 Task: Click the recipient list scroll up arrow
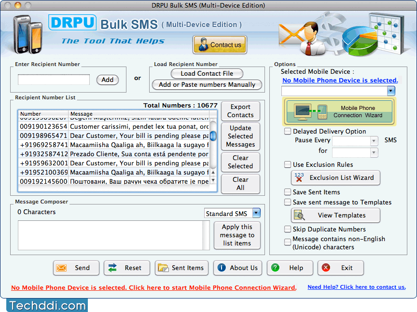tap(213, 173)
